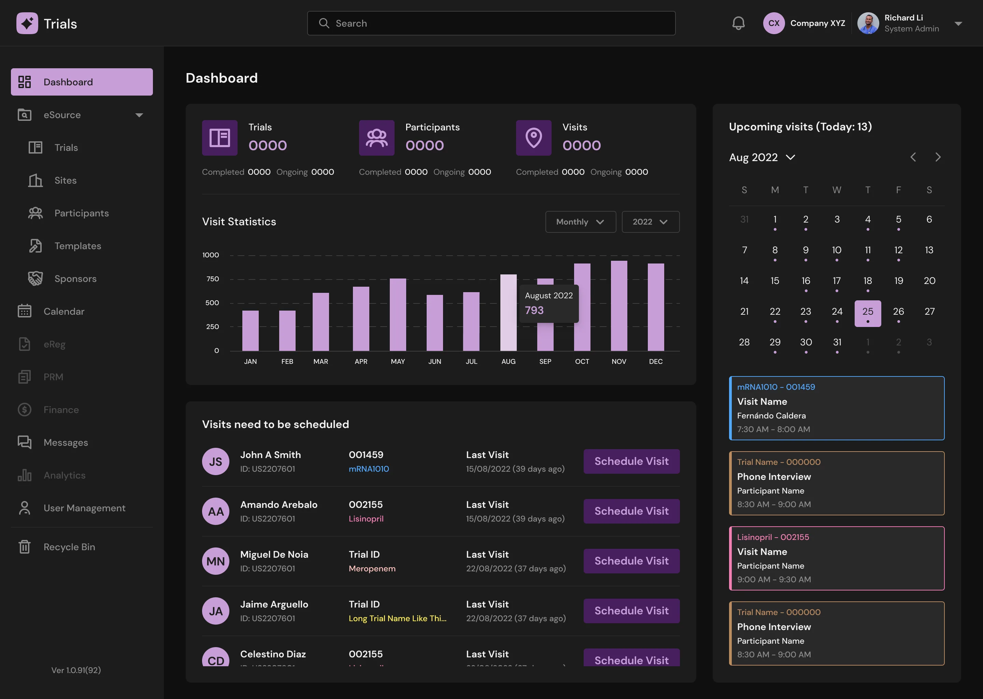This screenshot has height=699, width=983.
Task: Collapse the eSource section arrow
Action: pos(139,115)
